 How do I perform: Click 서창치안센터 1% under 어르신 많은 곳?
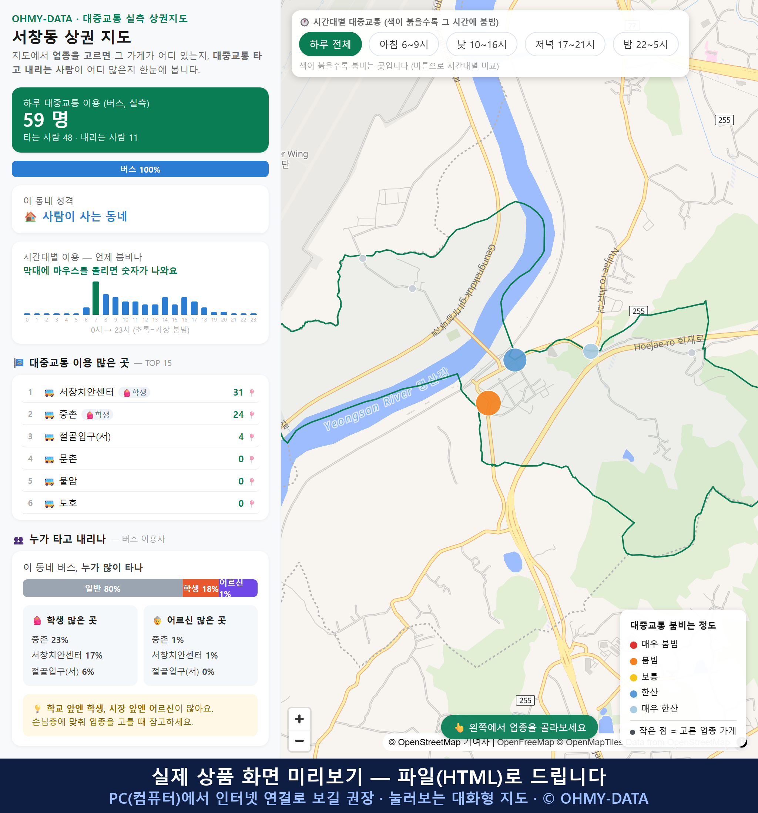click(185, 655)
